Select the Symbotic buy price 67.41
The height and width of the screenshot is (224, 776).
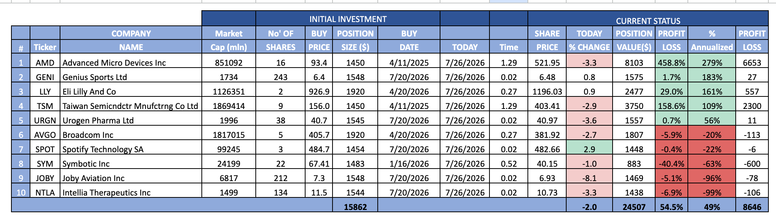coord(319,164)
